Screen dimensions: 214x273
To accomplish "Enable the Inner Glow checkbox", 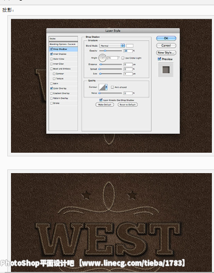I will 51,64.
